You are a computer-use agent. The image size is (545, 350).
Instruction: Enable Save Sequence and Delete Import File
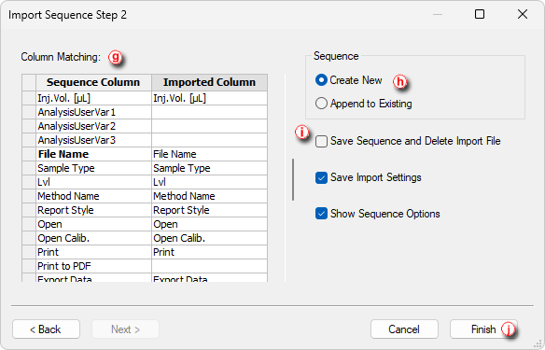[x=321, y=142]
